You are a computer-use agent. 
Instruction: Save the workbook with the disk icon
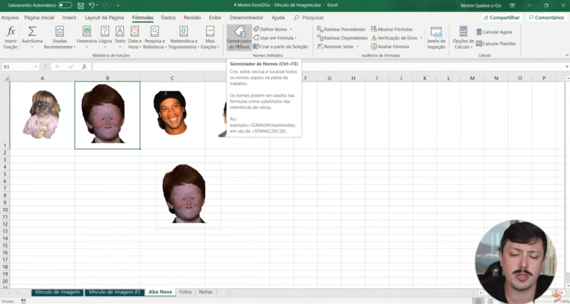coord(81,6)
